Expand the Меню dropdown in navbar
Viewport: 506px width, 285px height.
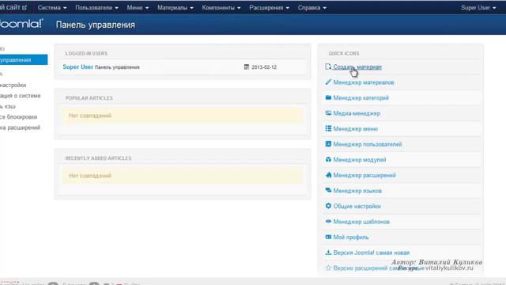point(138,7)
